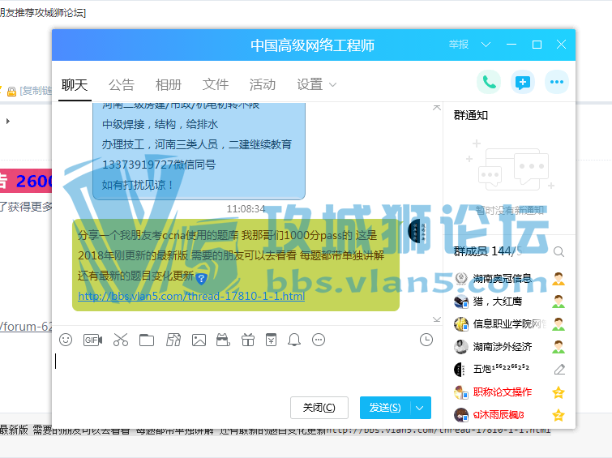The width and height of the screenshot is (612, 458).
Task: Select member 猎，大红鹰
Action: (497, 301)
